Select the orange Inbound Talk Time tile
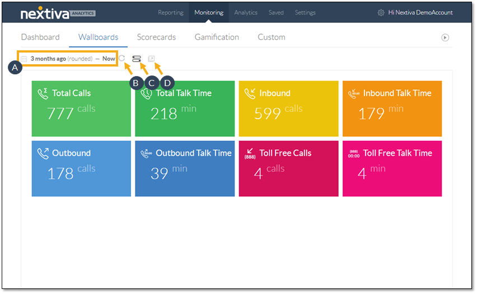This screenshot has width=477, height=294. point(392,108)
